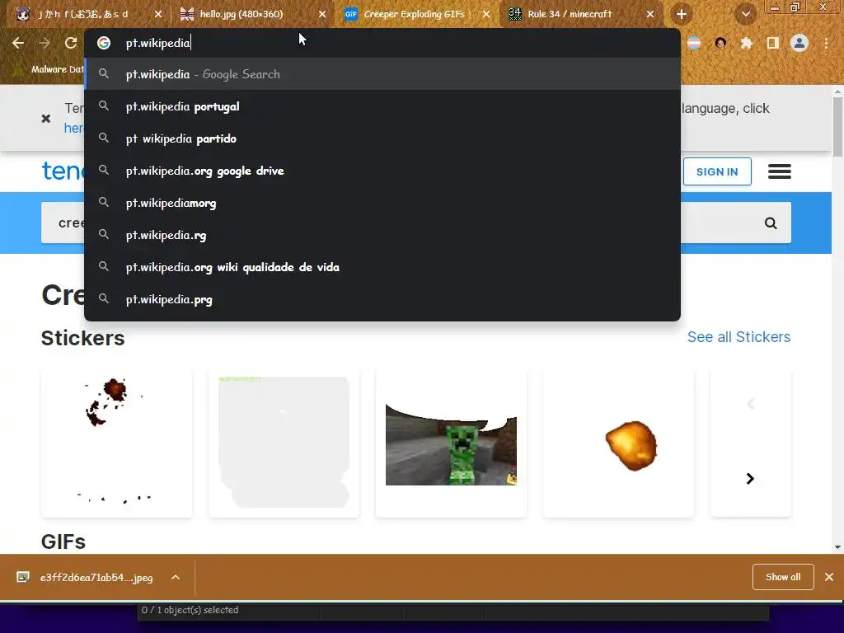Open the Malware Dat bookmark
Screen dimensions: 844x633
49,69
